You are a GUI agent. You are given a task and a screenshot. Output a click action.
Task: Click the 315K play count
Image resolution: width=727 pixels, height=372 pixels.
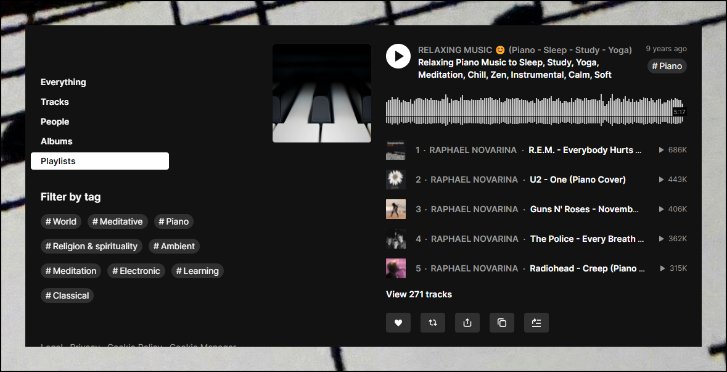tap(674, 268)
